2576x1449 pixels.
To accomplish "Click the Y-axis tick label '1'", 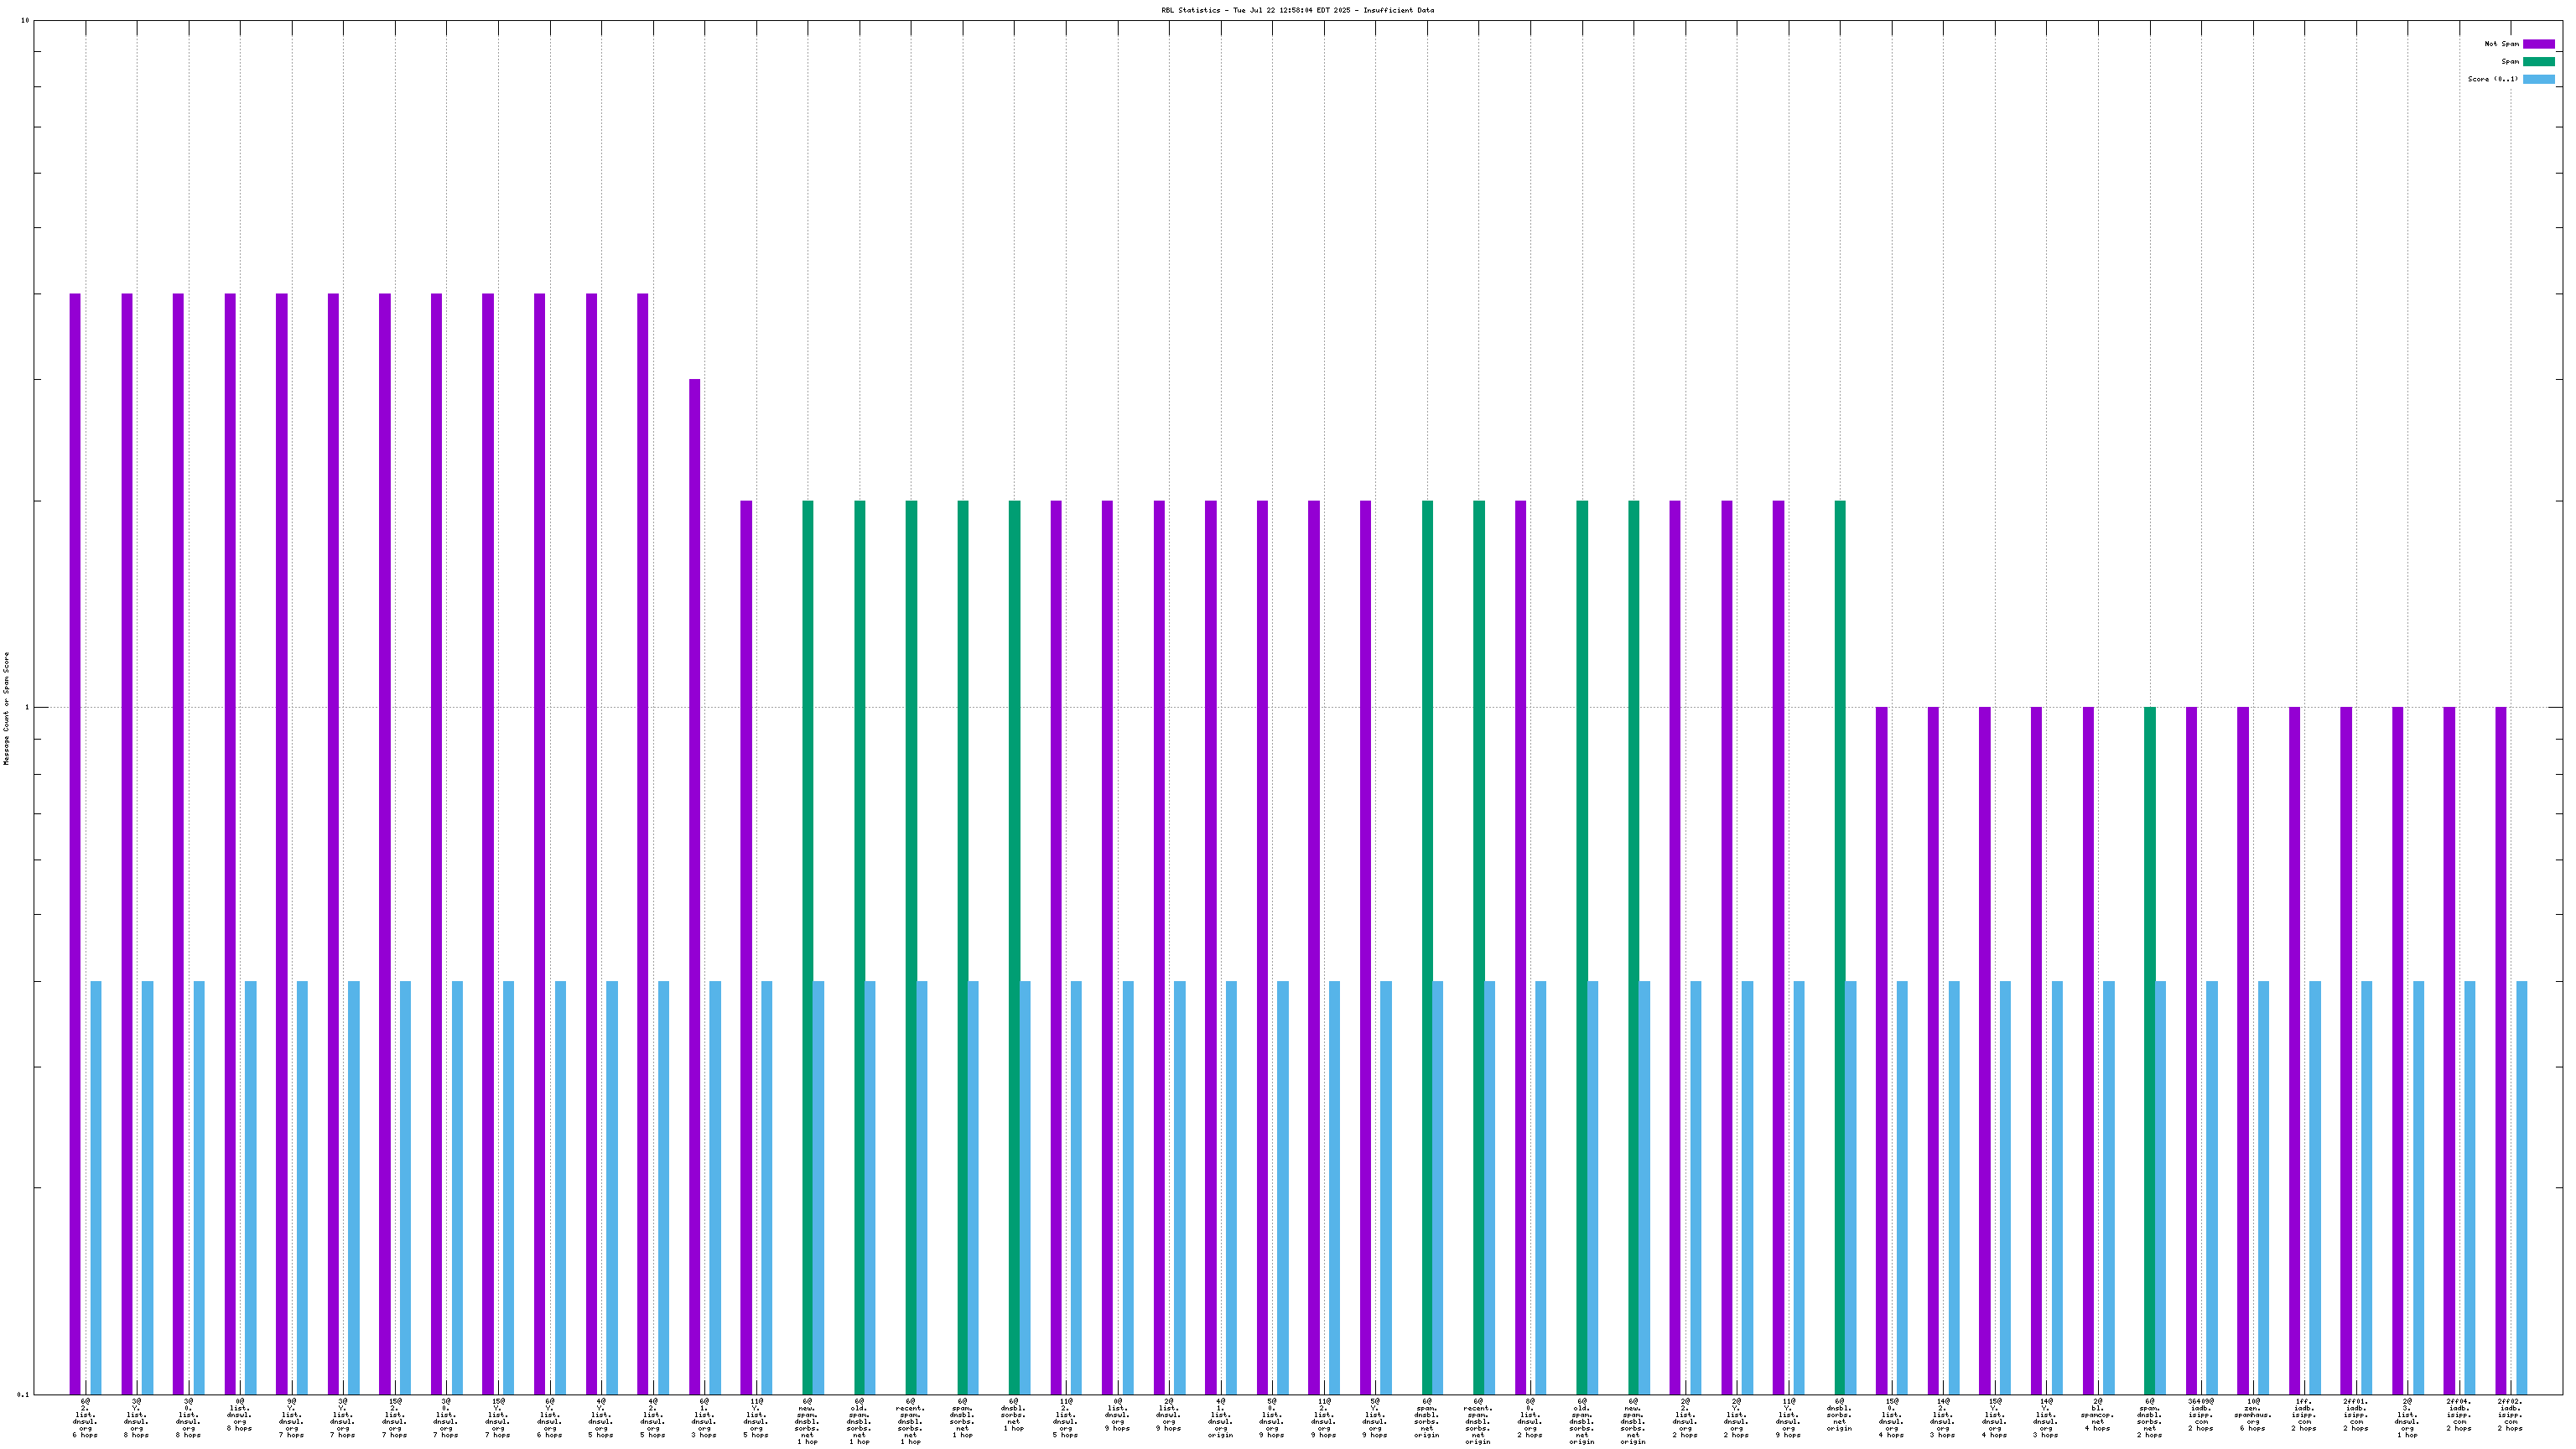I will 27,708.
